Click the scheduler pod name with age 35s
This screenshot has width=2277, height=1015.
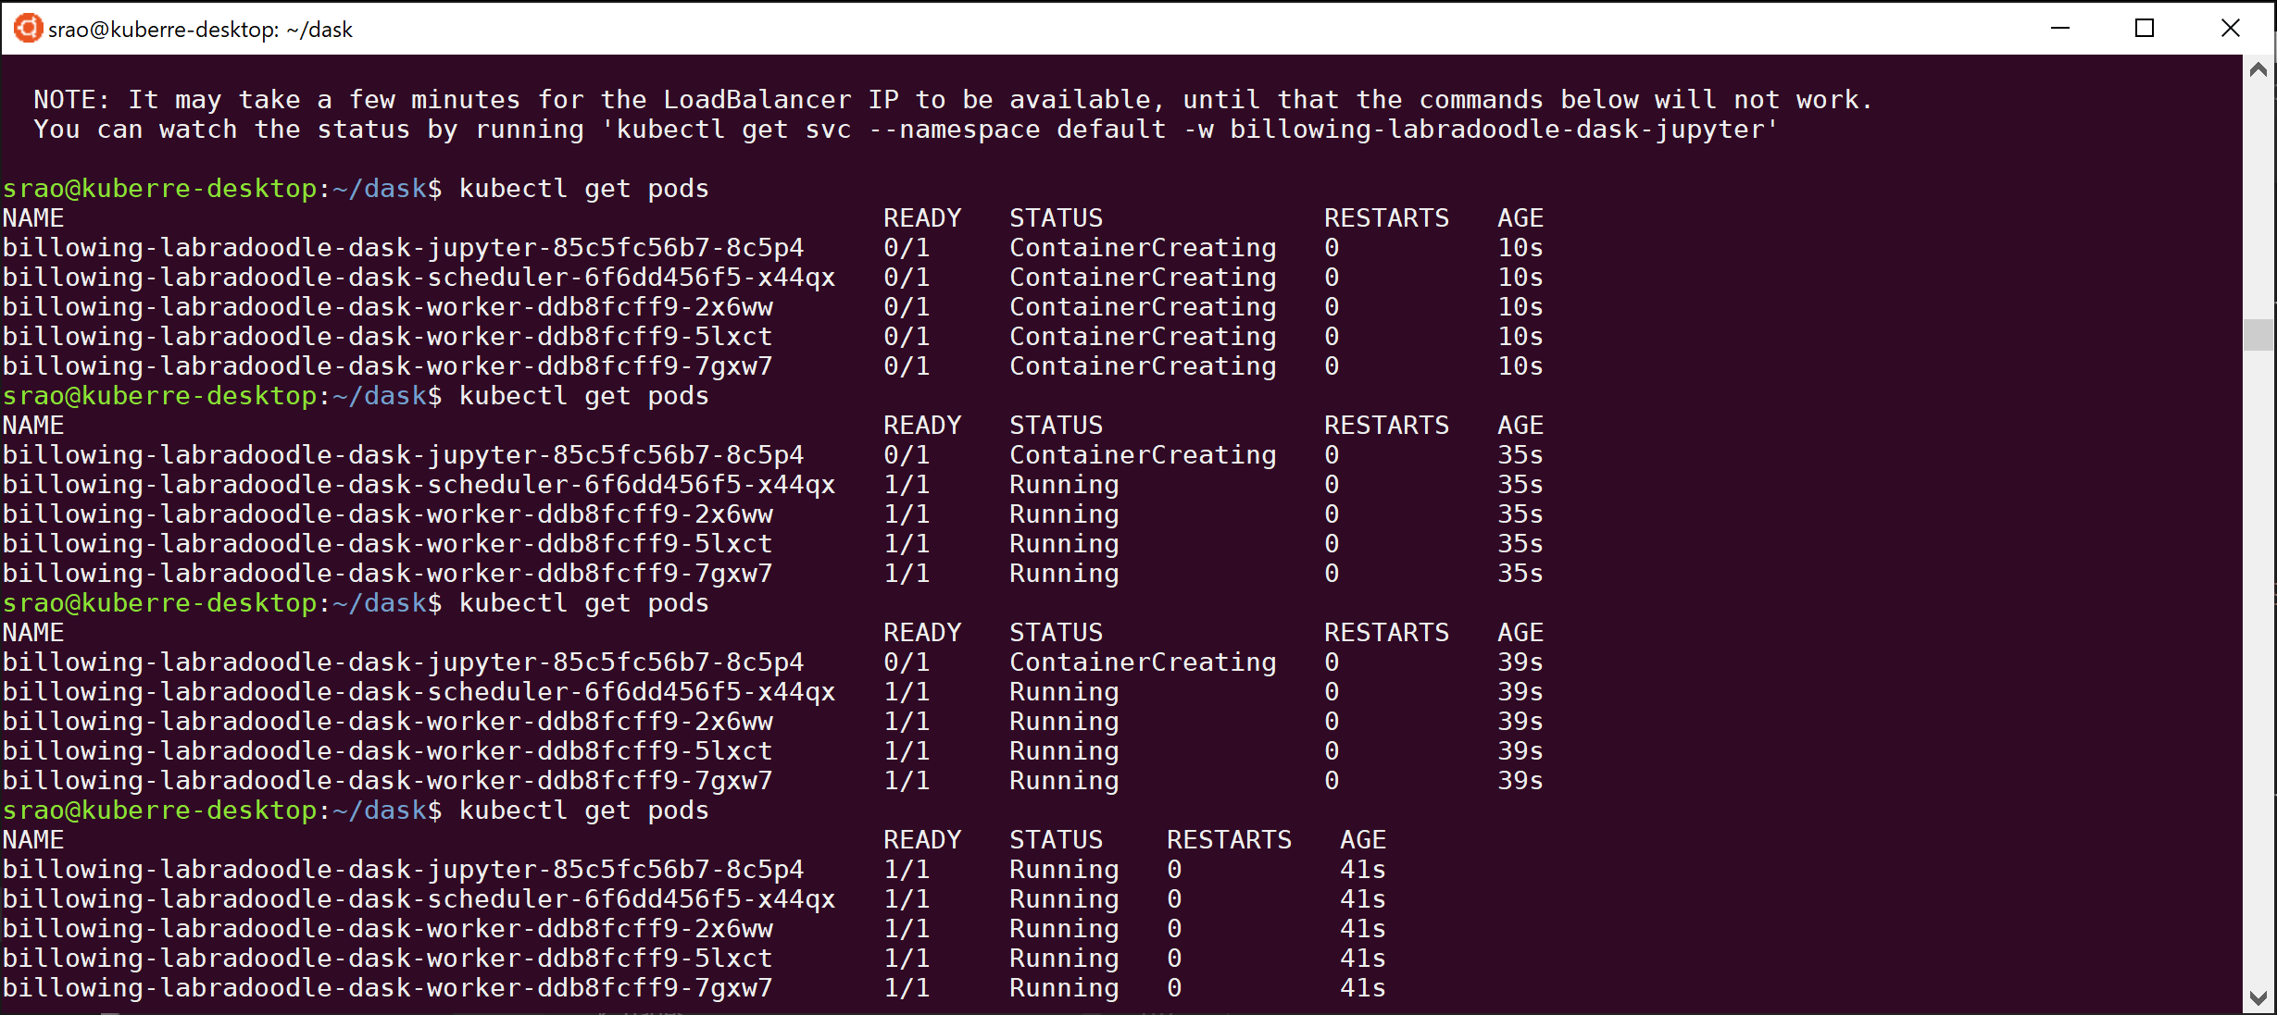419,485
